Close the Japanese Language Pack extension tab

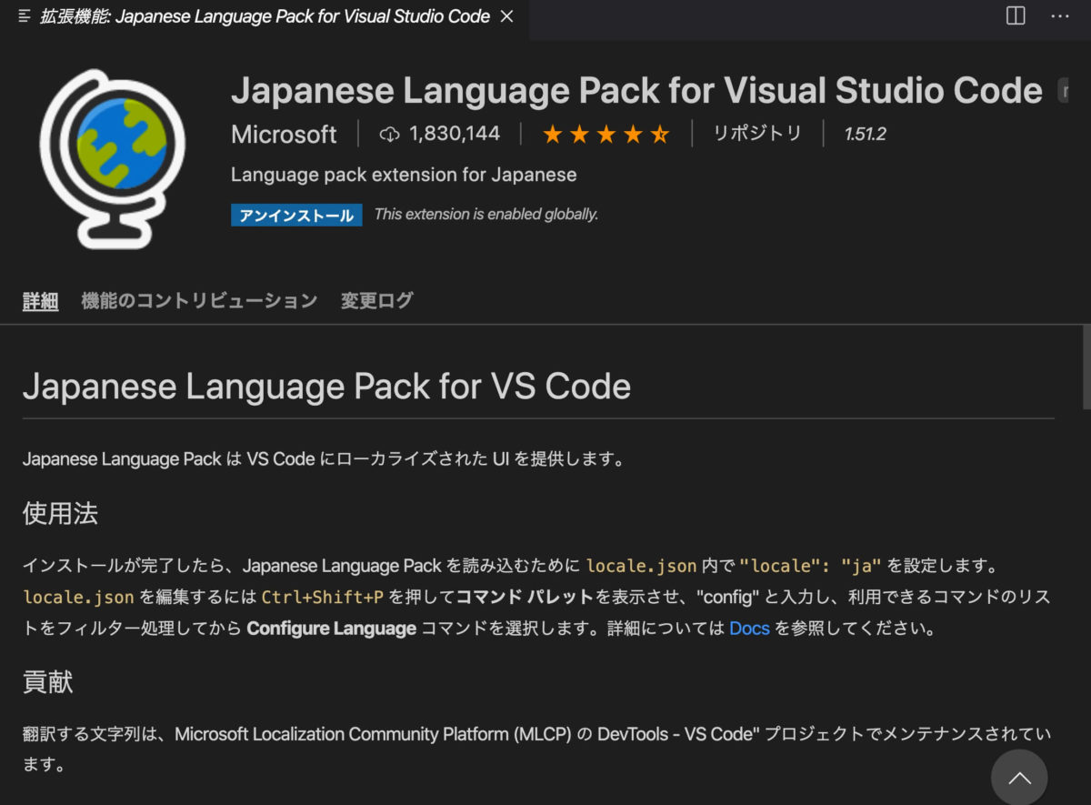[x=507, y=16]
